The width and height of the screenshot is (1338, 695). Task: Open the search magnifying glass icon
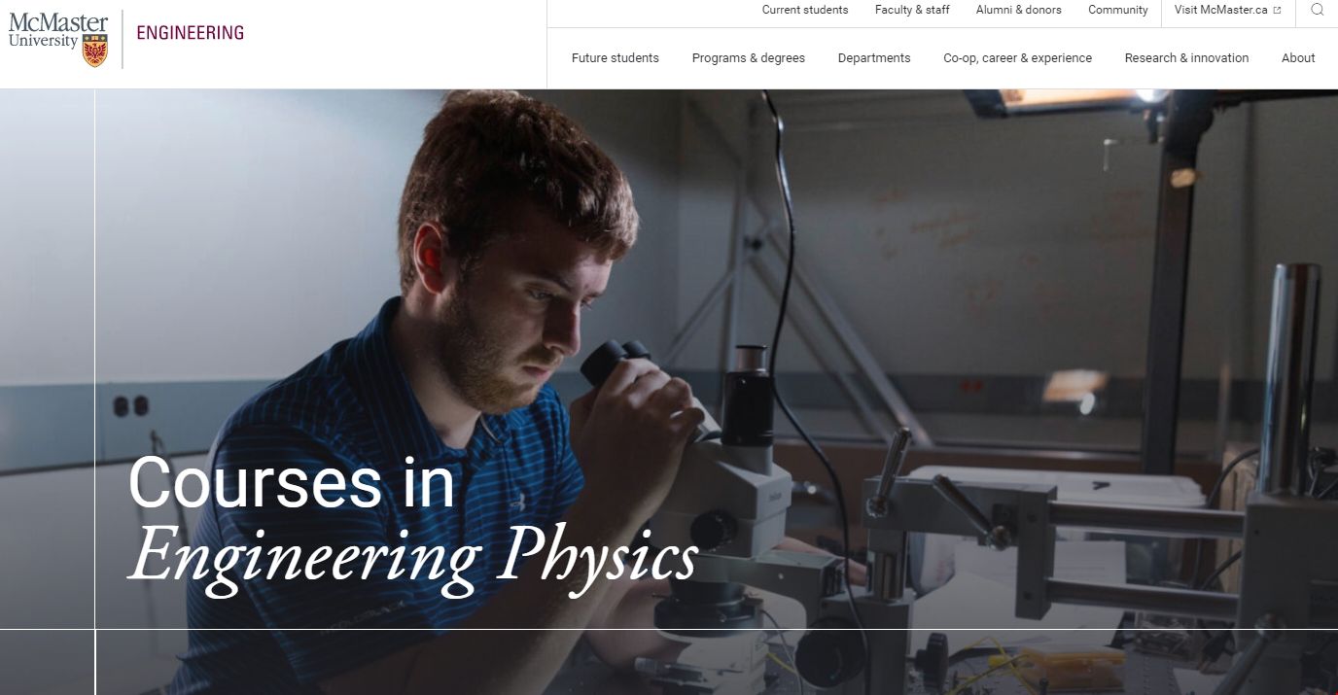(x=1317, y=10)
